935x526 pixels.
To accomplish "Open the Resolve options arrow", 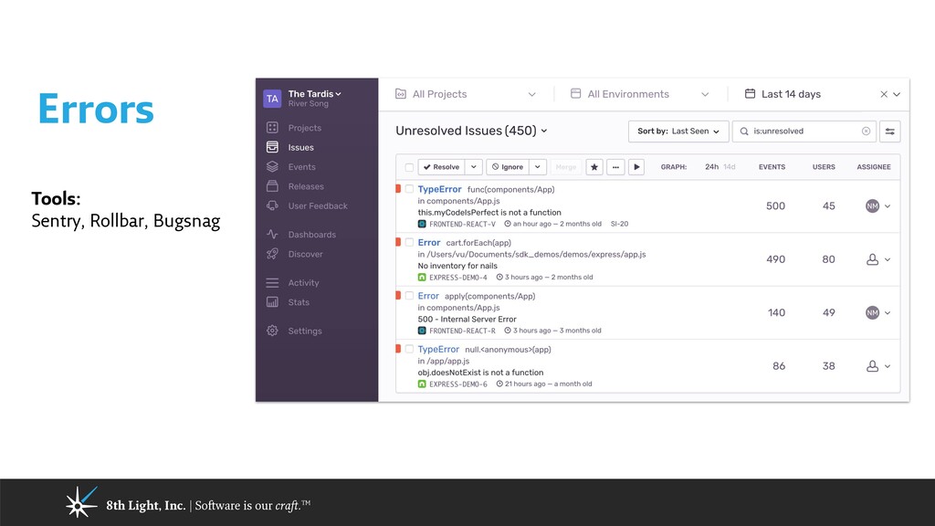I will tap(474, 167).
